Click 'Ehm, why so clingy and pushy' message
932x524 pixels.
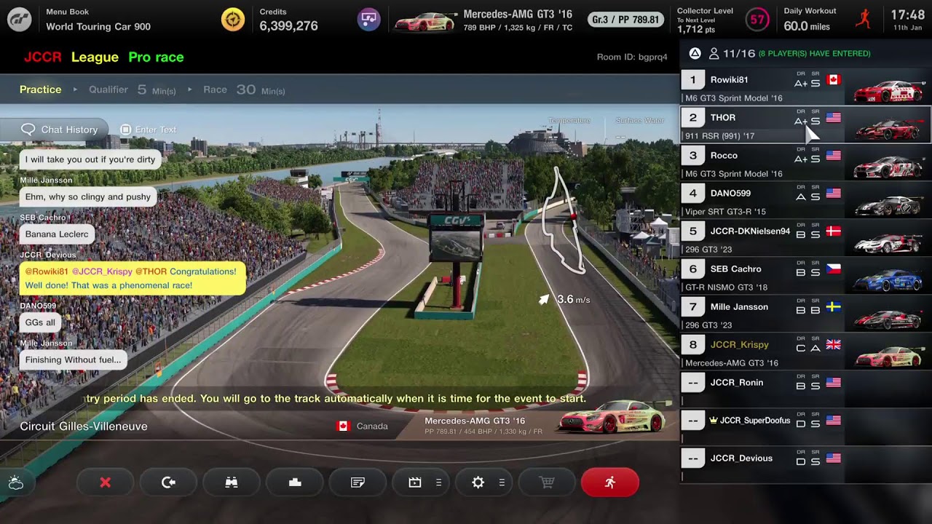tap(88, 196)
